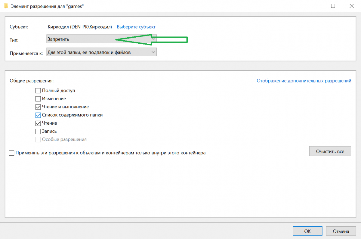Enable the Полный доступ checkbox
This screenshot has height=239, width=361.
[38, 90]
